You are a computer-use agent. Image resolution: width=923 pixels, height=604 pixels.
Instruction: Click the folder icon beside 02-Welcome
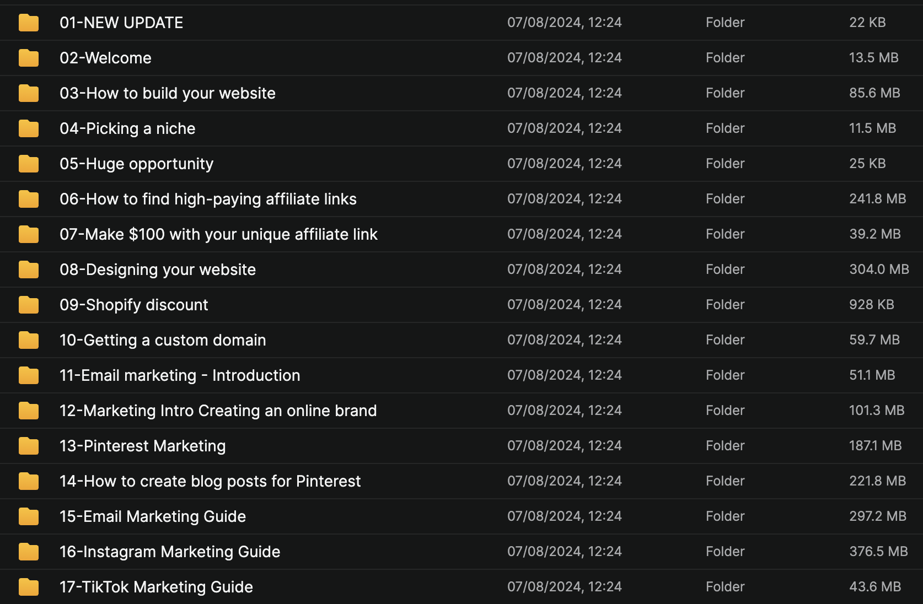(29, 58)
